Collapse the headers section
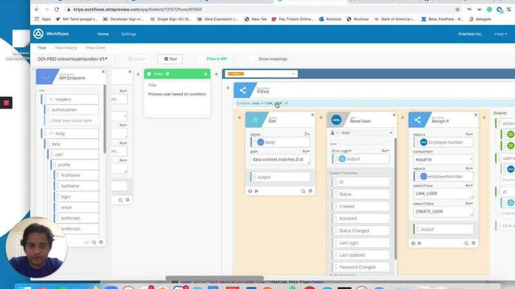Screen dimensions: 515x289 51,99
